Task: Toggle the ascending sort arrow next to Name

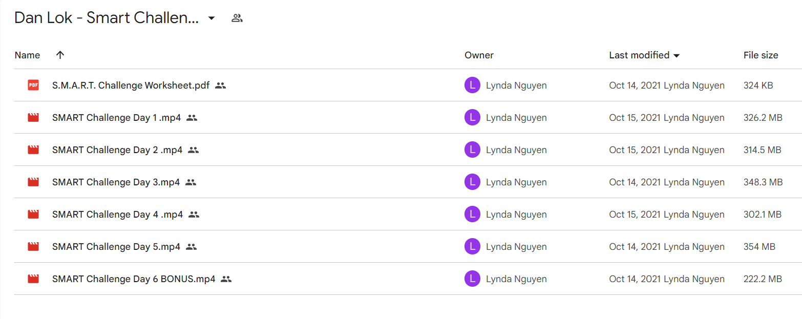Action: click(60, 55)
